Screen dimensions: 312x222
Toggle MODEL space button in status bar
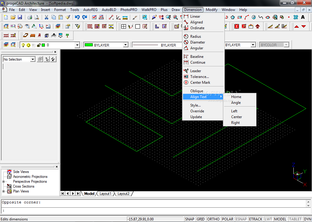pos(280,219)
